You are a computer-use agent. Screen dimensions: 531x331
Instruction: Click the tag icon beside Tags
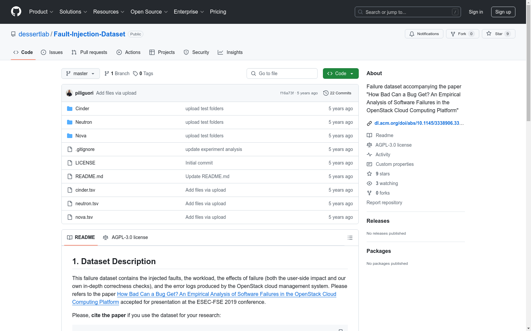(135, 73)
